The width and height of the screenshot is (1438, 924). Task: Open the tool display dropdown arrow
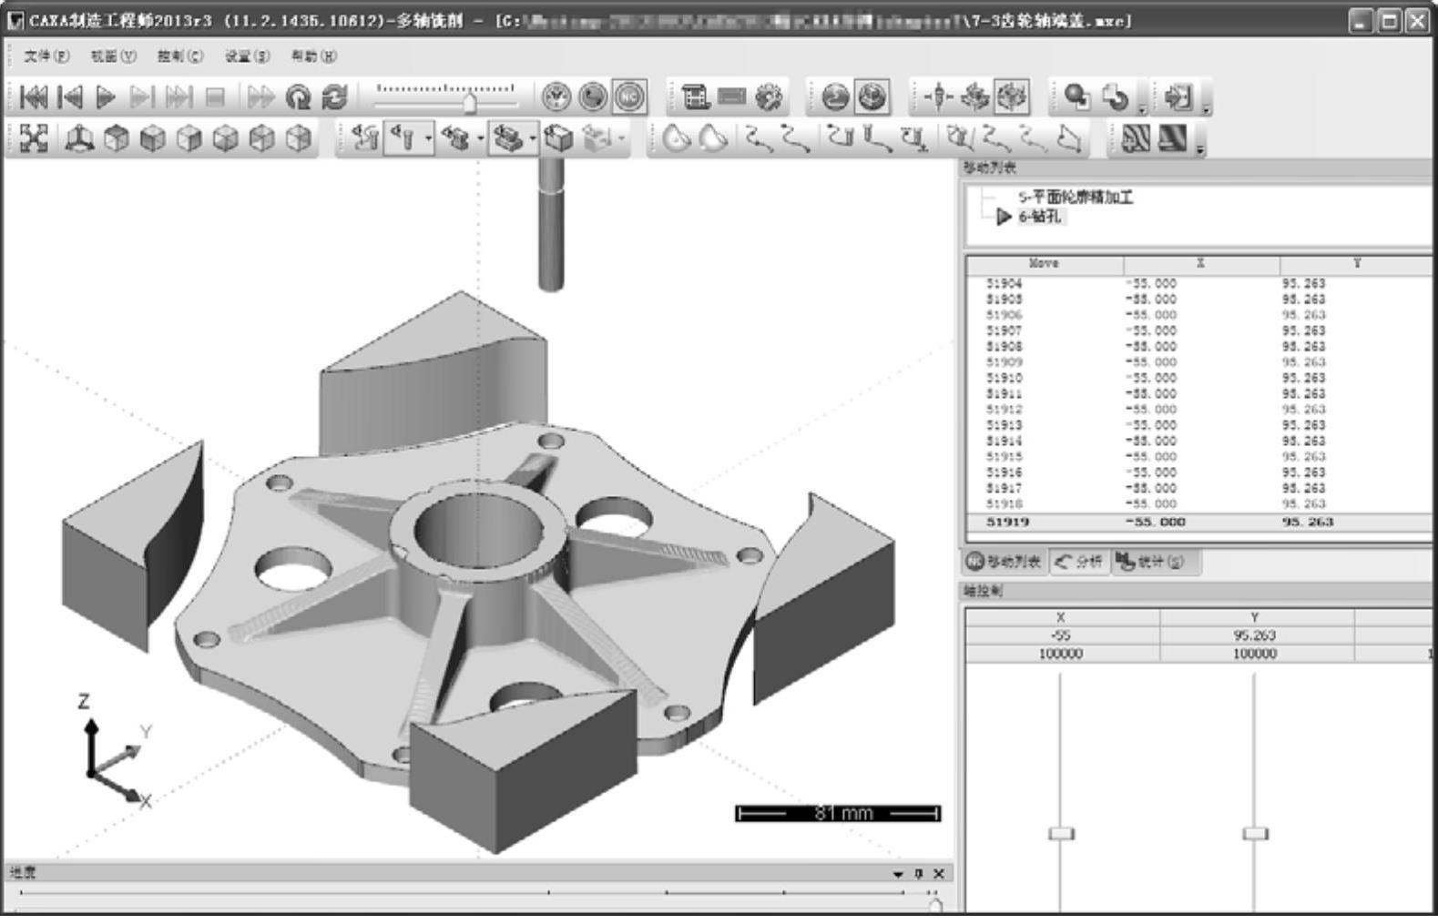[x=428, y=139]
